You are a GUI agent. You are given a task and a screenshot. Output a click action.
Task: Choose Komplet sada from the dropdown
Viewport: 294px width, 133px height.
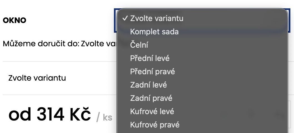154,32
